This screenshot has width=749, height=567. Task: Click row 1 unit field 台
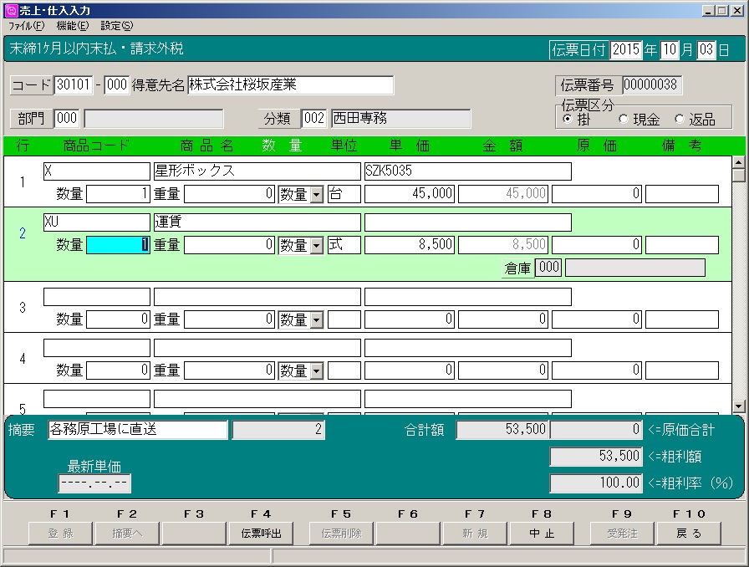click(344, 194)
